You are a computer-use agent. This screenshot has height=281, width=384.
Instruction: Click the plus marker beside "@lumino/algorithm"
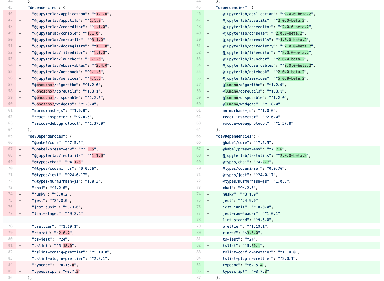click(x=208, y=85)
